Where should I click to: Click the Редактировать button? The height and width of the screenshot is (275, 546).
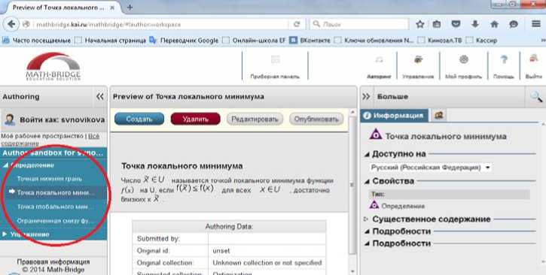pyautogui.click(x=255, y=119)
